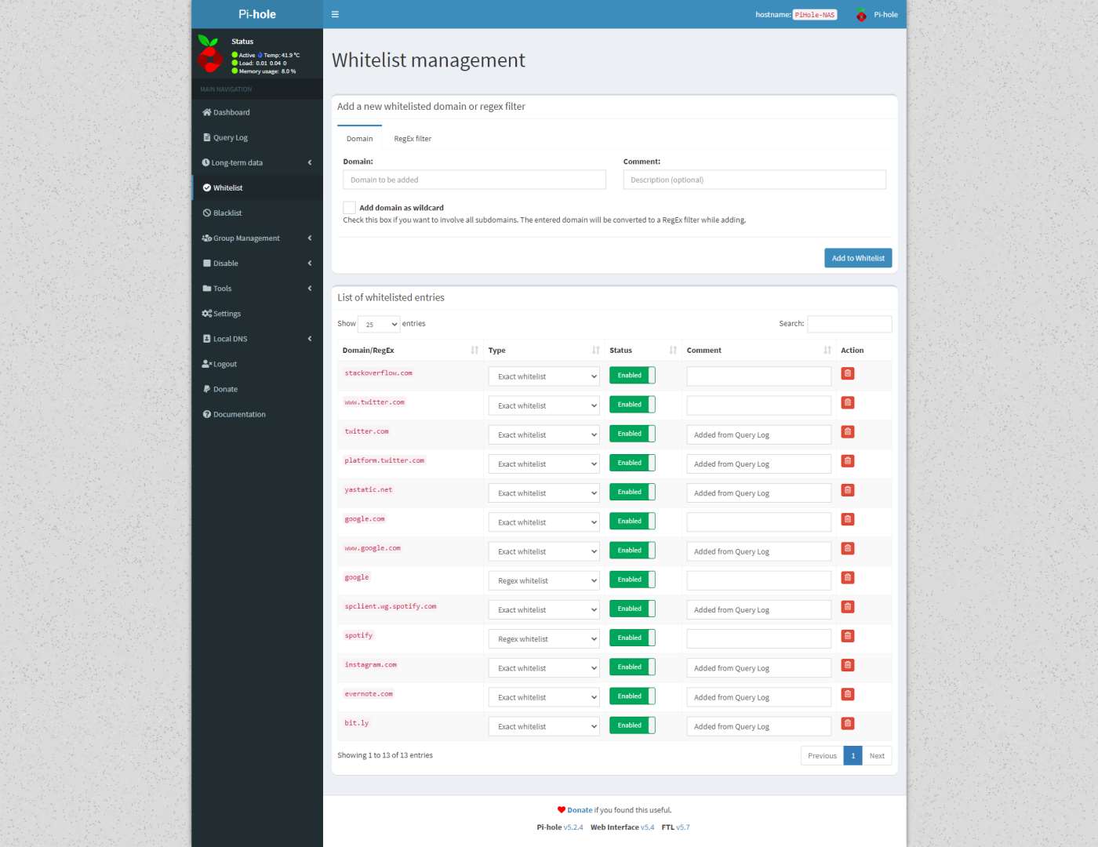Screen dimensions: 1098x847
Task: Toggle Enabled status for instagram.com
Action: coord(632,667)
